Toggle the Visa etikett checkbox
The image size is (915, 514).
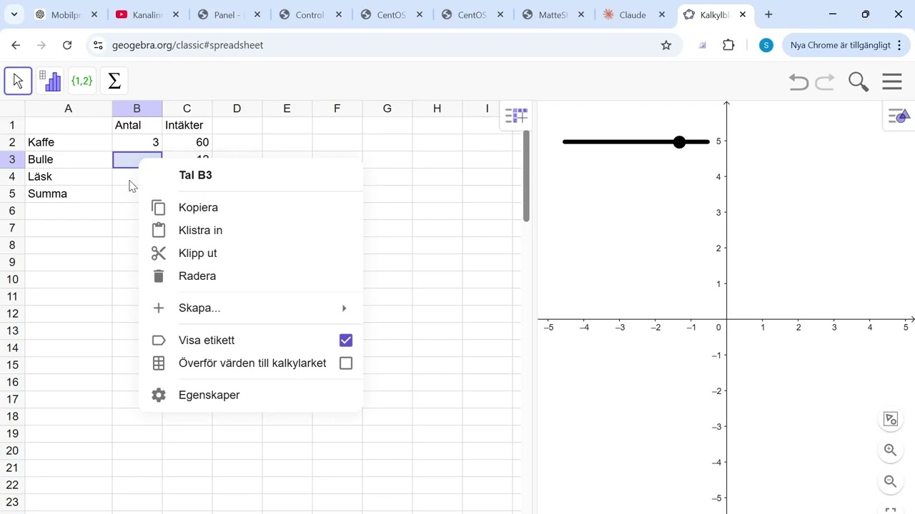[x=346, y=341]
